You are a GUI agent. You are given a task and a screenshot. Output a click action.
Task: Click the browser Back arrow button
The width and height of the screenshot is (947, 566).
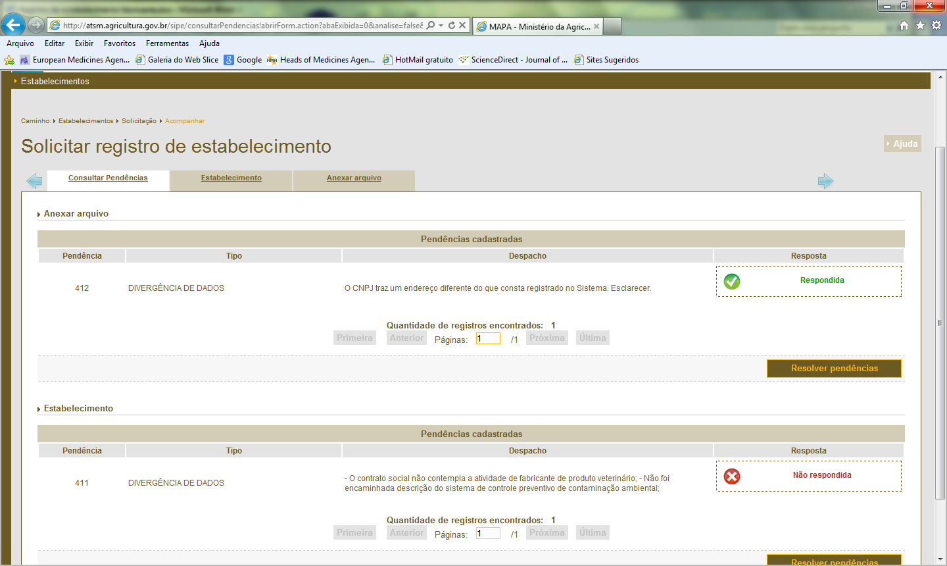(x=12, y=25)
